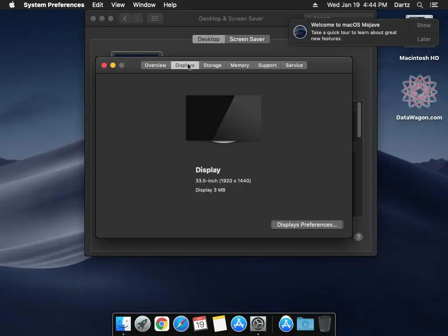Click the display monitor image
Image resolution: width=448 pixels, height=336 pixels.
224,119
